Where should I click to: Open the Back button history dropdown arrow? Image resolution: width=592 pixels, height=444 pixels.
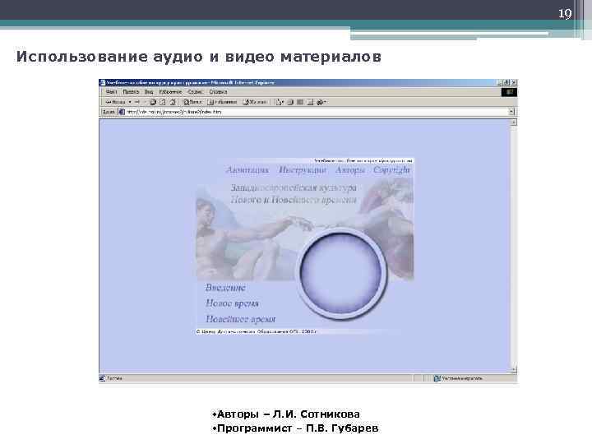tap(130, 102)
